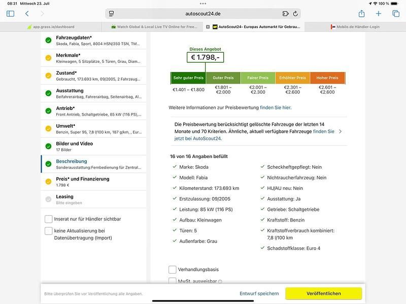
Task: Switch to Mobile.de Händler-Login tab
Action: 355,27
